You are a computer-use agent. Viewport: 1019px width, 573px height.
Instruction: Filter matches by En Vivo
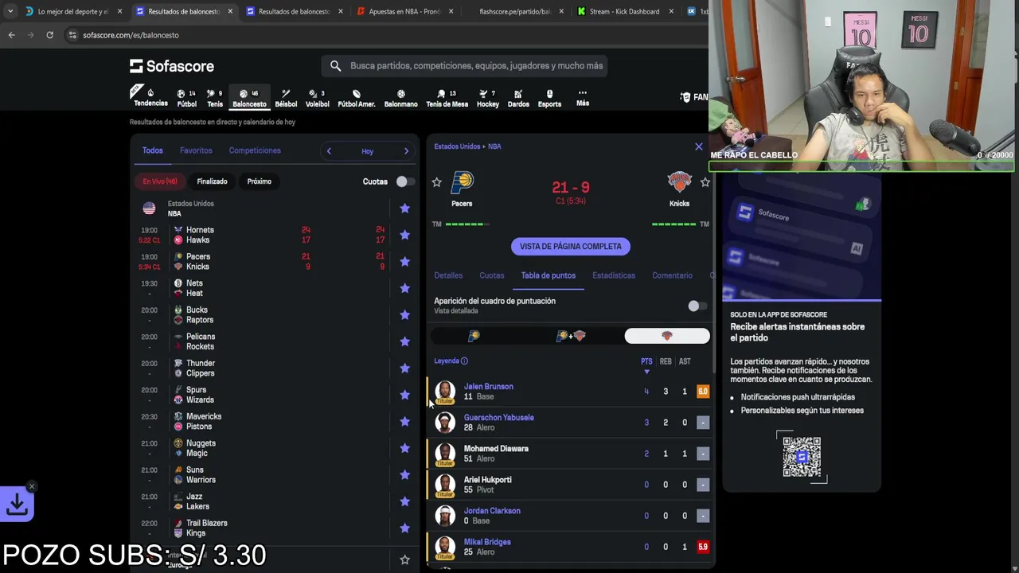(160, 181)
